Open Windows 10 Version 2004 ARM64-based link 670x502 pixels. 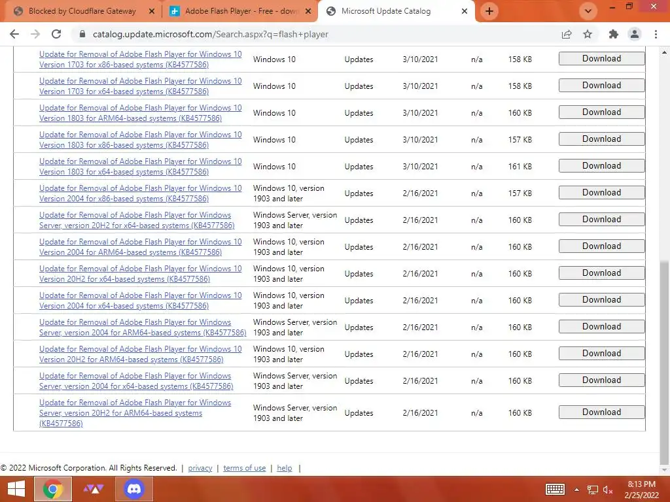141,247
